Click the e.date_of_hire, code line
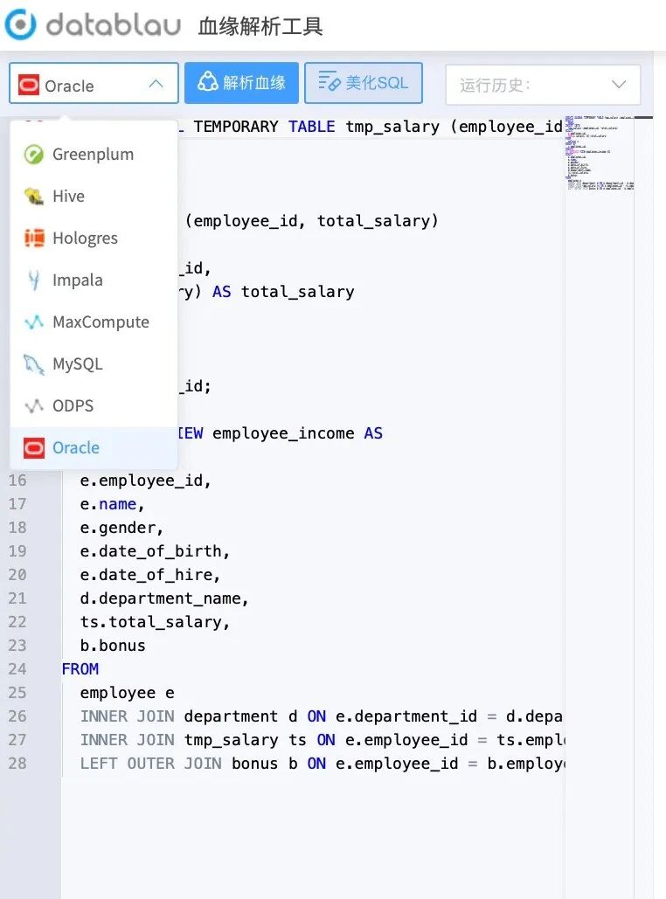666x899 pixels. (x=150, y=575)
